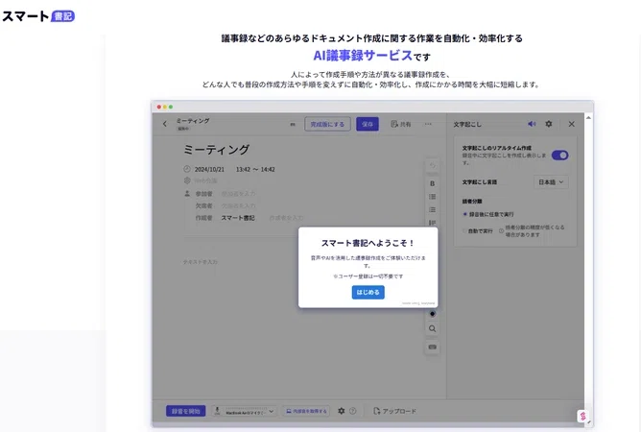Click the 録音を開始 record button

pos(185,411)
